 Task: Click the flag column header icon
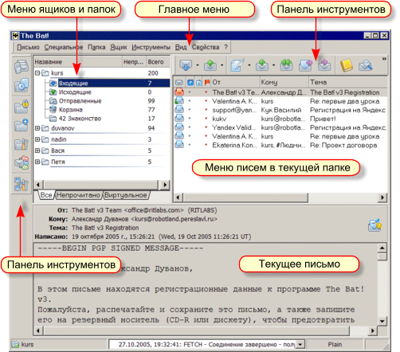coord(207,82)
